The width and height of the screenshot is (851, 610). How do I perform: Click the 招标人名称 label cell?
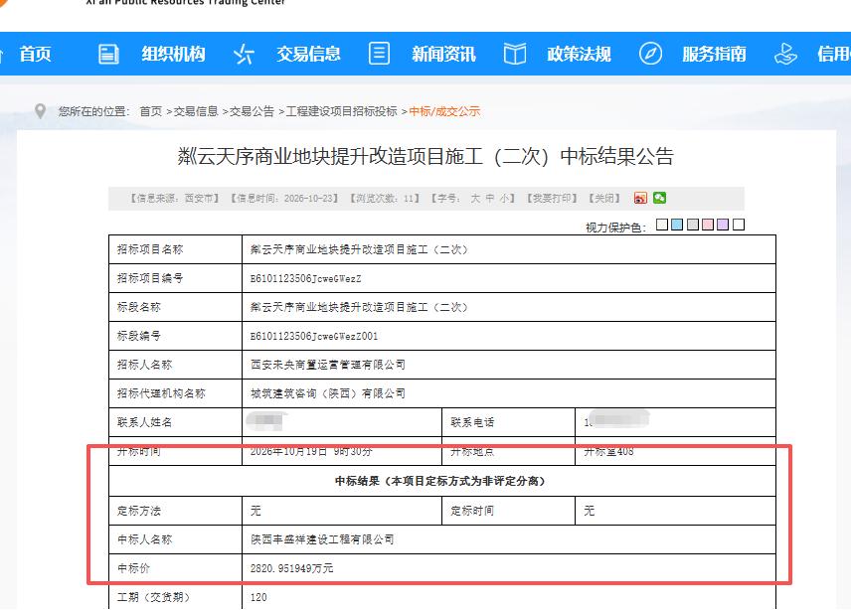tap(175, 365)
